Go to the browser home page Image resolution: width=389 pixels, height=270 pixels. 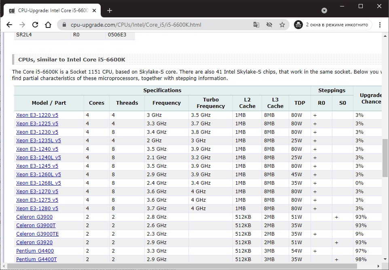pos(48,25)
